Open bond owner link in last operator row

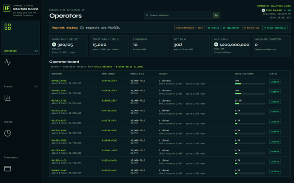(x=109, y=171)
